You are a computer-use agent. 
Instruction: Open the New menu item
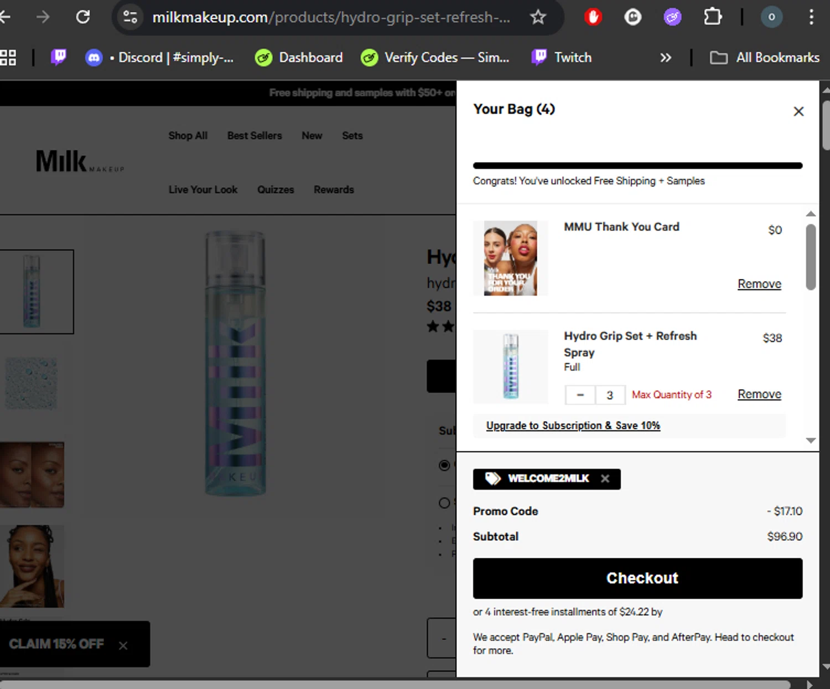coord(312,136)
